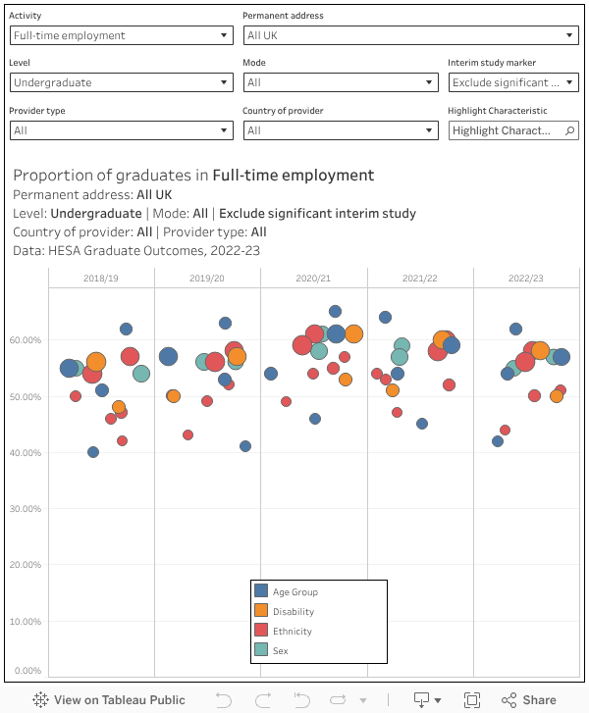Screen dimensions: 589x713
Task: Select the 2020/21 column header
Action: 313,279
